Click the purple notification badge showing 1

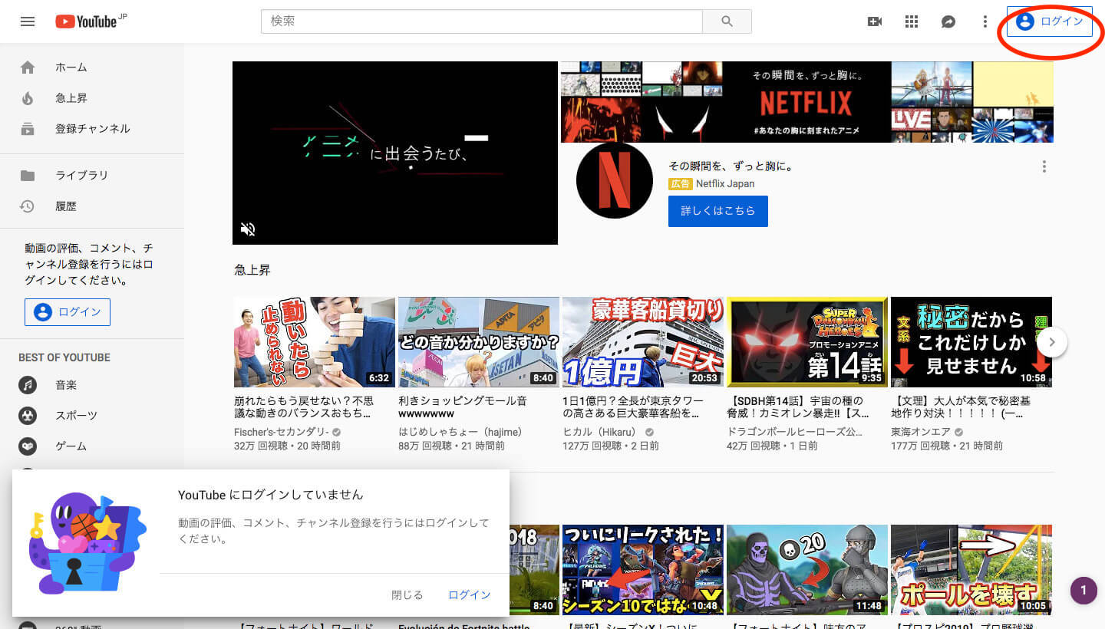[1084, 591]
